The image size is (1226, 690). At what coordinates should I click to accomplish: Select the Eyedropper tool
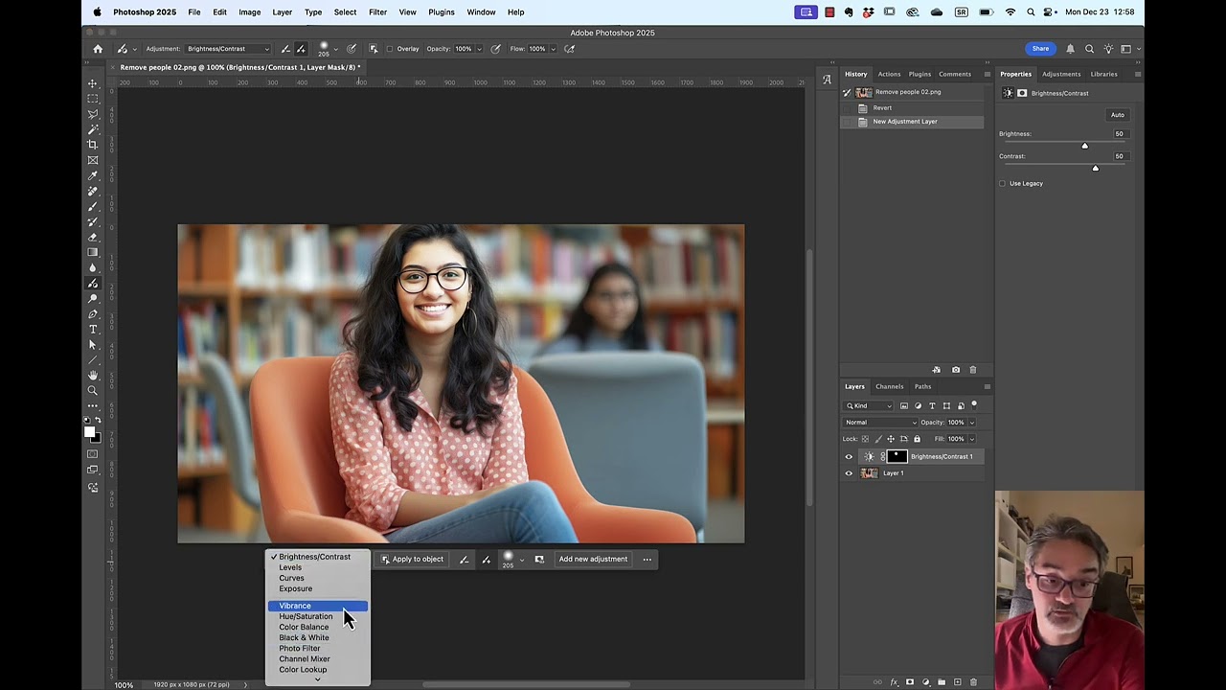[93, 175]
